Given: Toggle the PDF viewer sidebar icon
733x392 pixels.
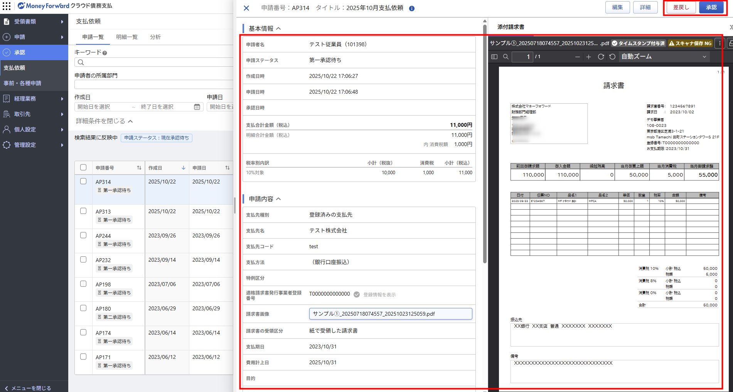Looking at the screenshot, I should [x=494, y=57].
